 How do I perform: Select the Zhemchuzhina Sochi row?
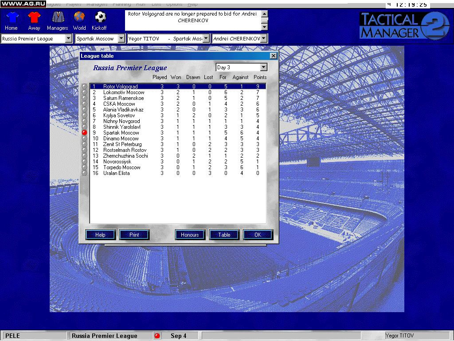[178, 156]
